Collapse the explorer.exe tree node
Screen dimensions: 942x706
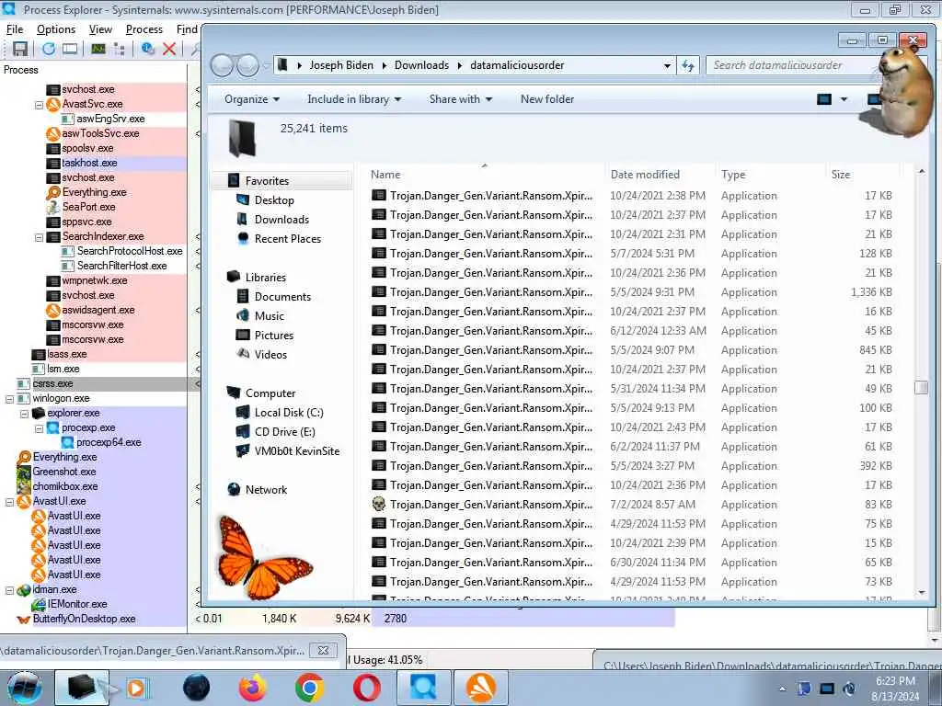coord(24,414)
